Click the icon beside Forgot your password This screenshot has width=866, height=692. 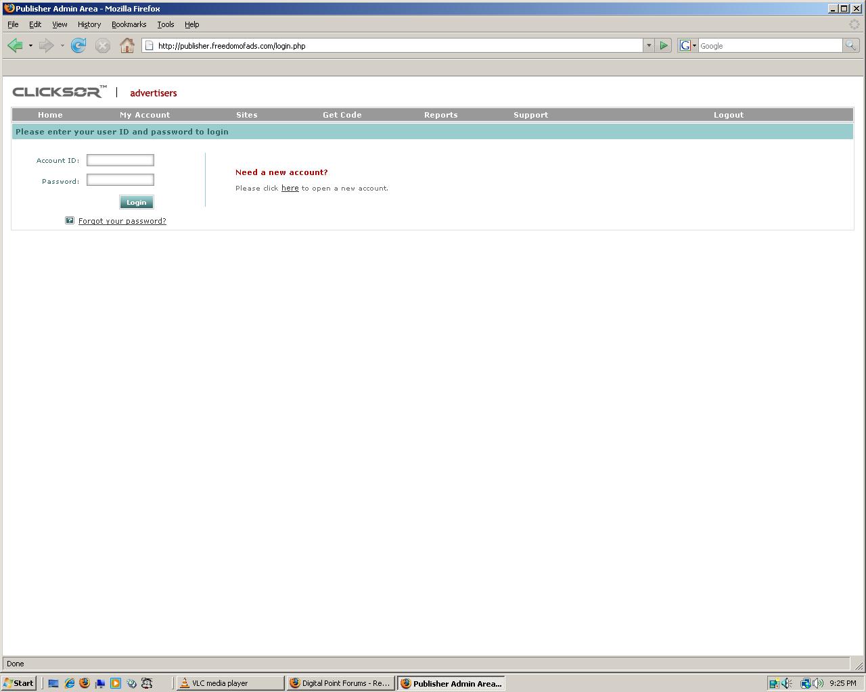pos(69,220)
